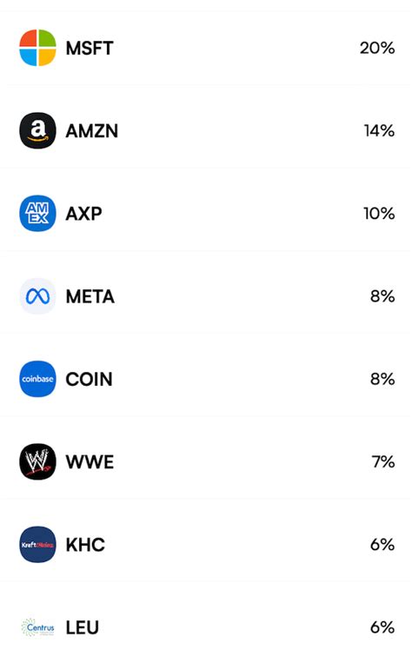
Task: Click the Microsoft four-color logo icon
Action: coord(37,48)
